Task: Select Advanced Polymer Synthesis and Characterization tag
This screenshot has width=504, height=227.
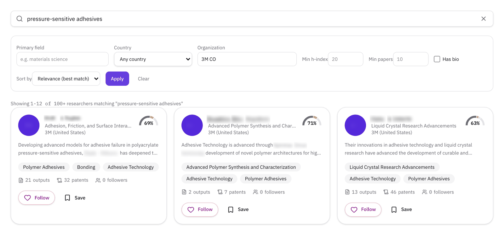Action: click(x=241, y=167)
